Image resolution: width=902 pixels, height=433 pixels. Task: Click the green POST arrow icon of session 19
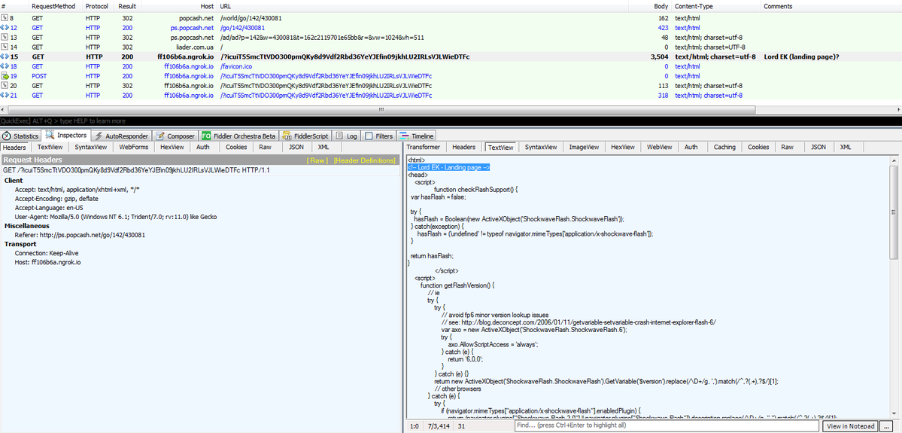coord(5,76)
